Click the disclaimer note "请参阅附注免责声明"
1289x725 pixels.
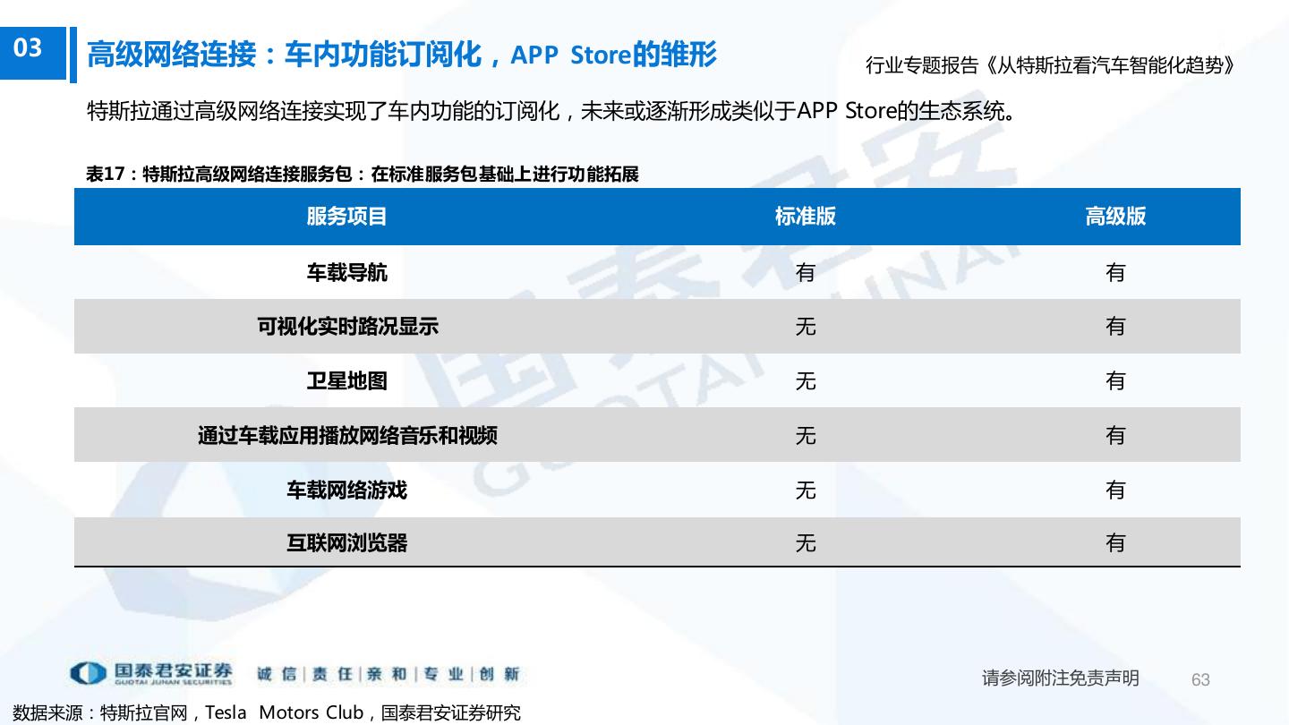point(1061,678)
